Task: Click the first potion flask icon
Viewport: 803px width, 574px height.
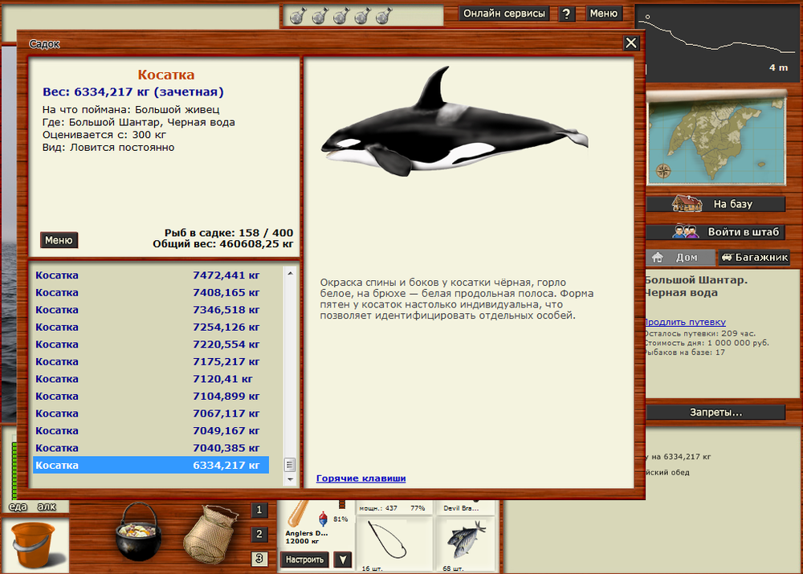Action: pos(297,15)
